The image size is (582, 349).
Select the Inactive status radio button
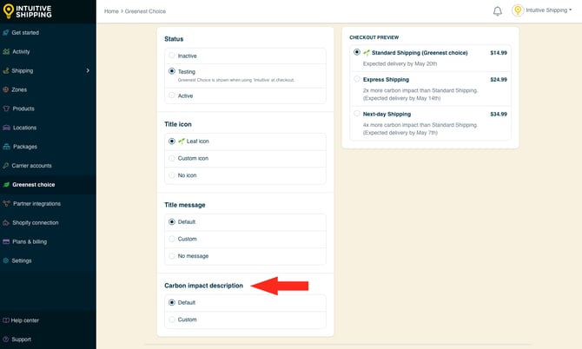click(x=172, y=56)
